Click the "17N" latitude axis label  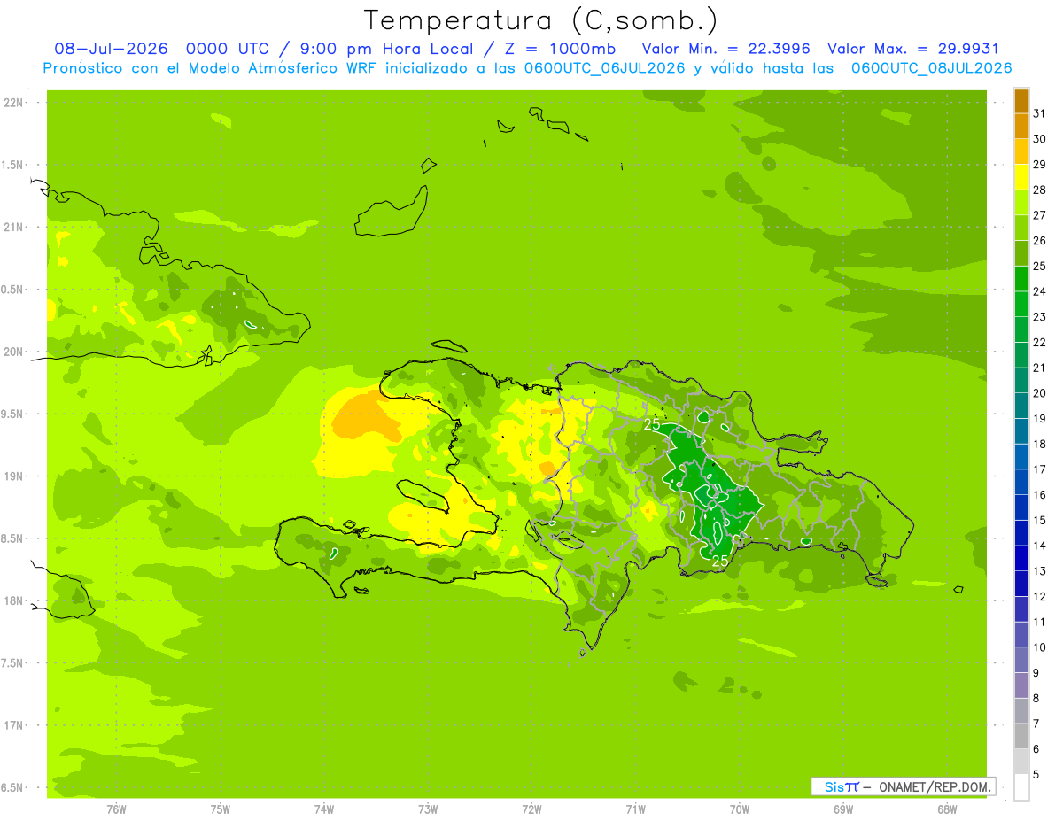13,725
